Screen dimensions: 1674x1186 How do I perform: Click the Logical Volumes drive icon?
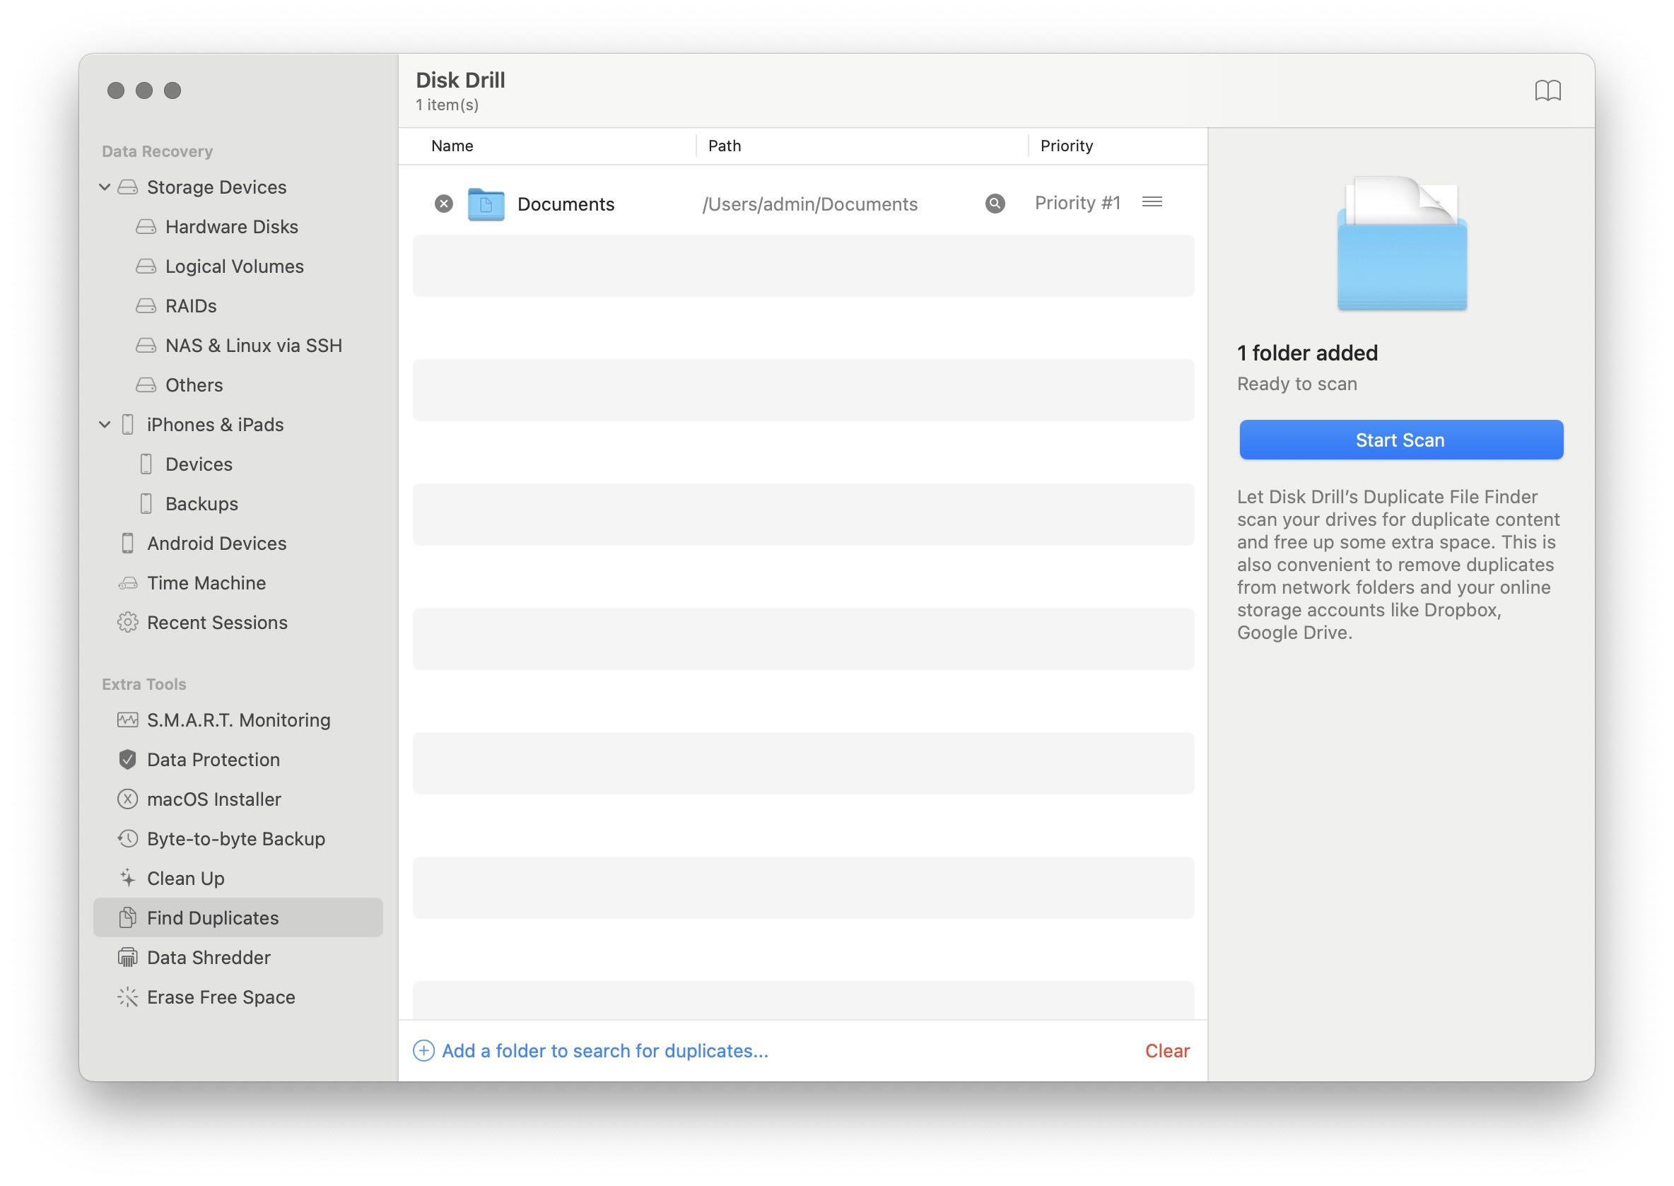(146, 266)
